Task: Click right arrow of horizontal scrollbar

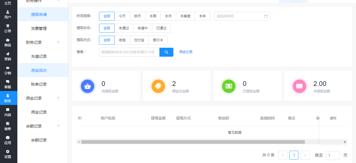Action: pyautogui.click(x=345, y=142)
